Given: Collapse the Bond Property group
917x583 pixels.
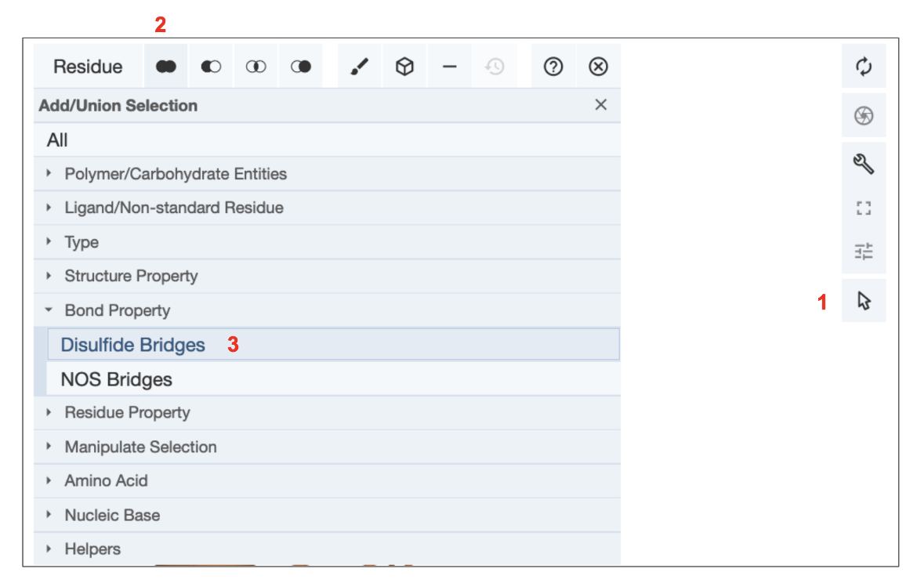Looking at the screenshot, I should click(117, 310).
